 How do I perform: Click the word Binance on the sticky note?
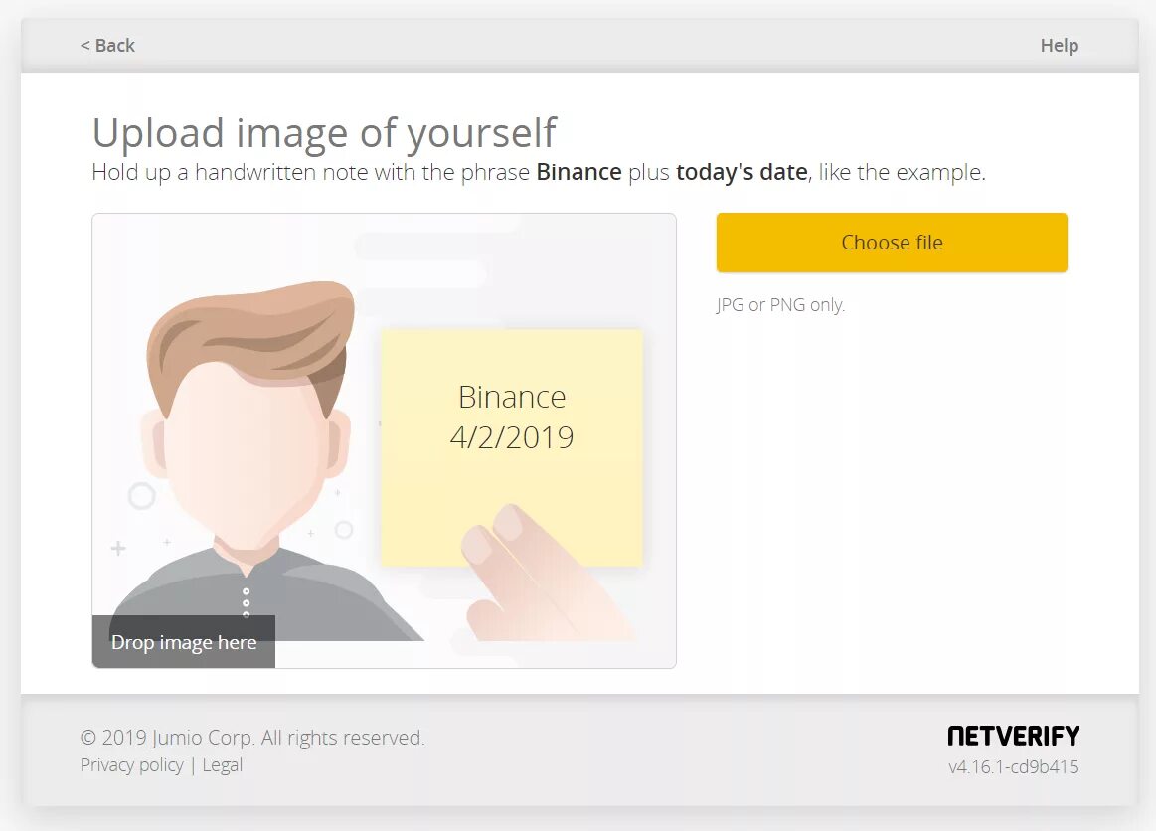click(512, 397)
